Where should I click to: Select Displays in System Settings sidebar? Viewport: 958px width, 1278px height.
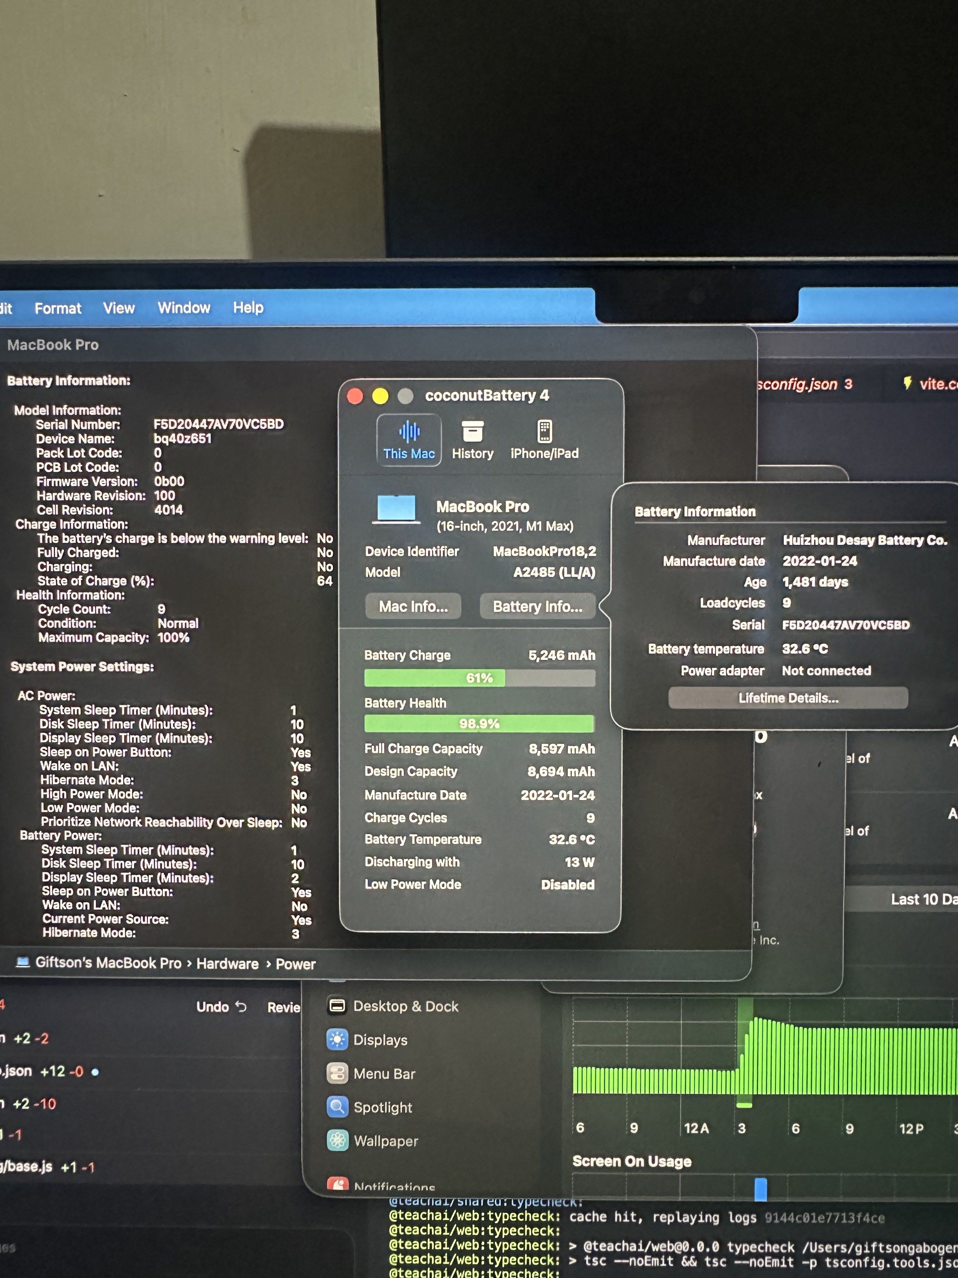(x=367, y=1040)
